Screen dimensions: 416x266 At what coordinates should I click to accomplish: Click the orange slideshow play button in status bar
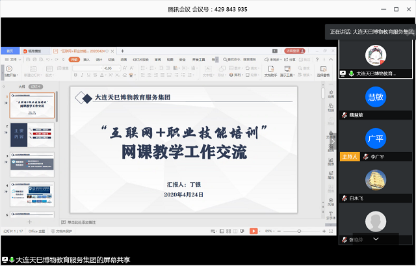coord(253,232)
